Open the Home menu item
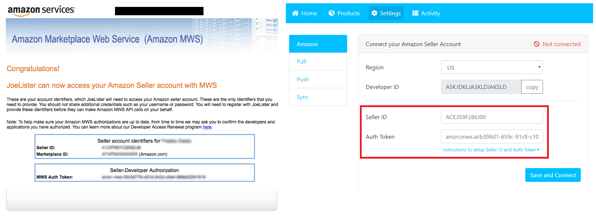Viewport: 596px width, 216px height. (x=305, y=13)
